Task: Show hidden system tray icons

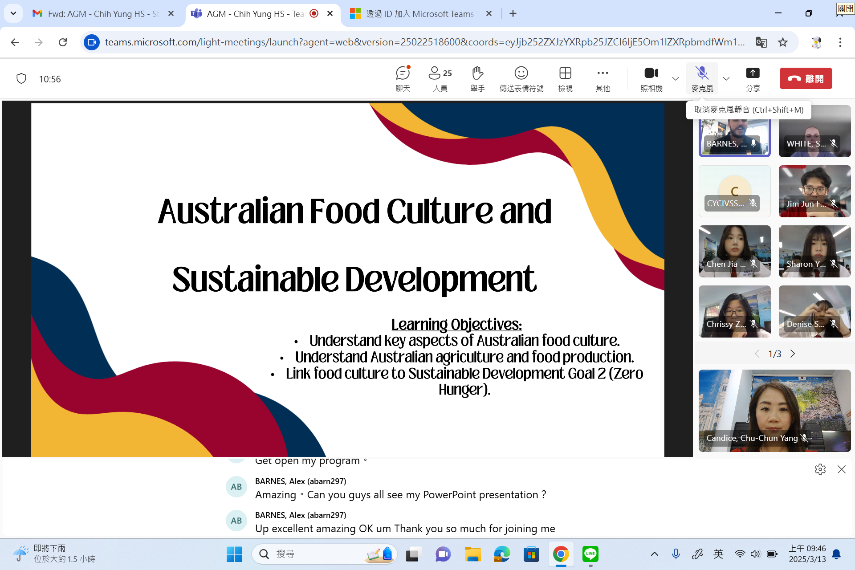Action: 654,554
